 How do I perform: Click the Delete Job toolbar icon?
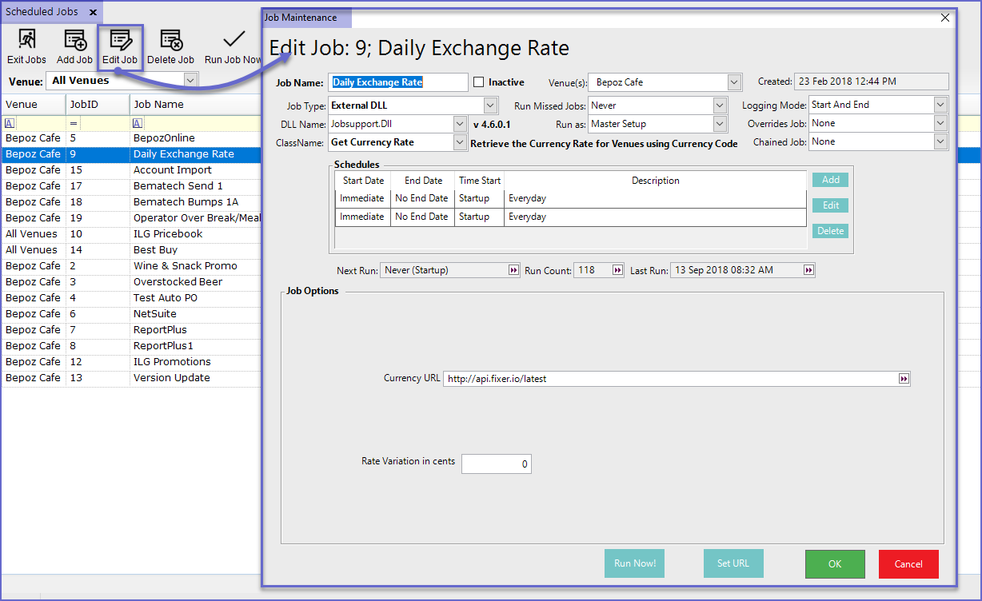click(x=170, y=40)
